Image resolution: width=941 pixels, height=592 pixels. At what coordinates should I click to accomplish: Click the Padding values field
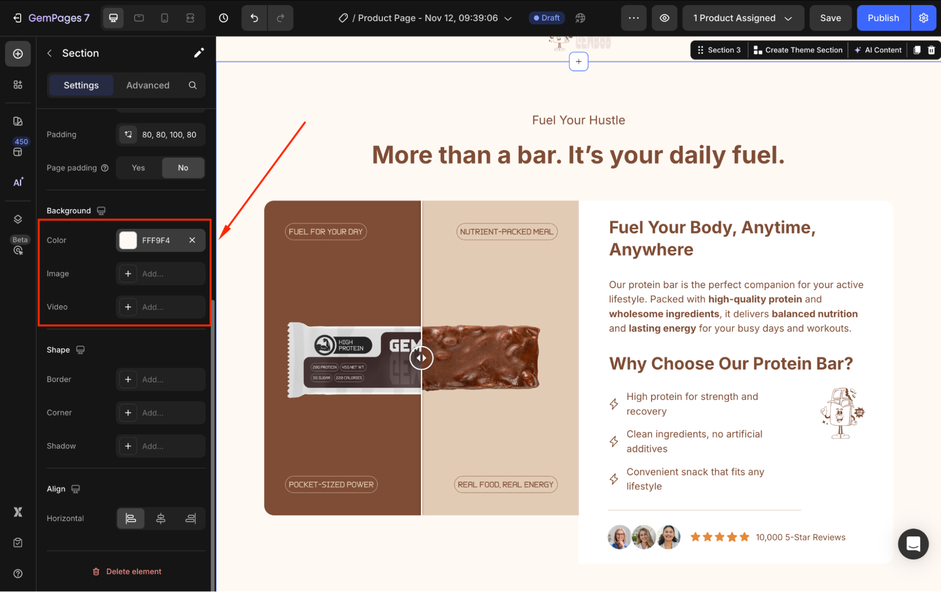[169, 135]
